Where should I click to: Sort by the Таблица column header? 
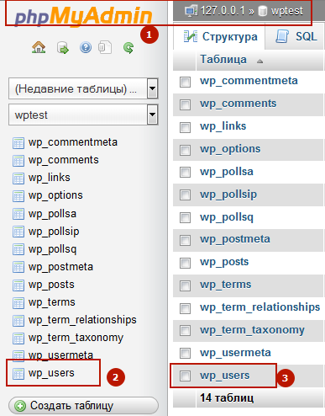223,60
